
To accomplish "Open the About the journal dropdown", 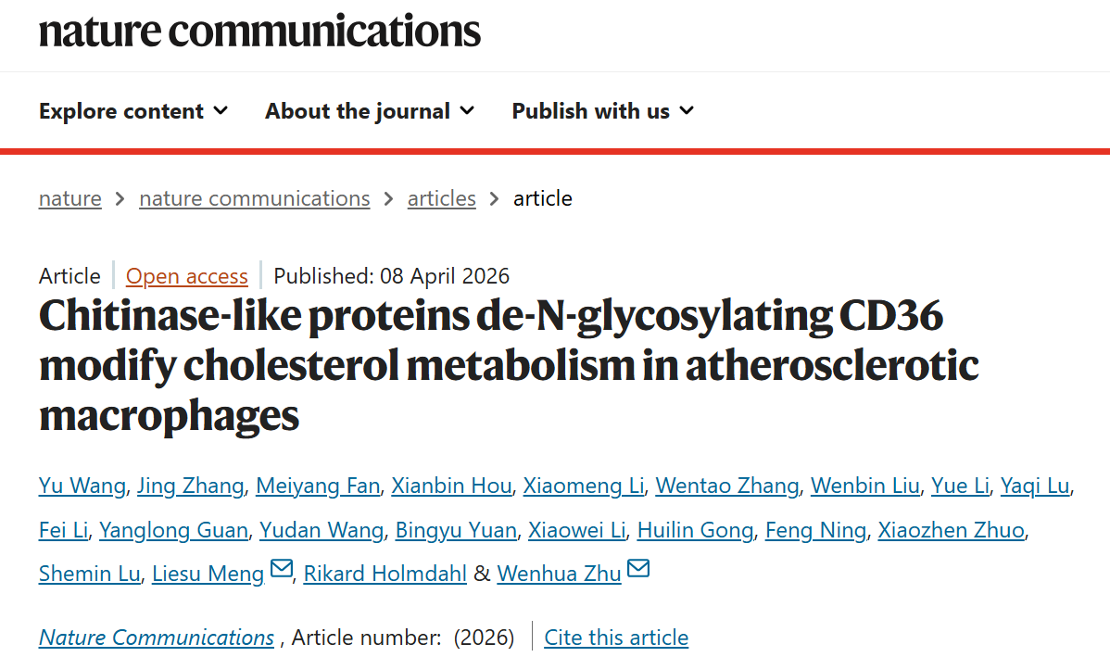I will [370, 111].
